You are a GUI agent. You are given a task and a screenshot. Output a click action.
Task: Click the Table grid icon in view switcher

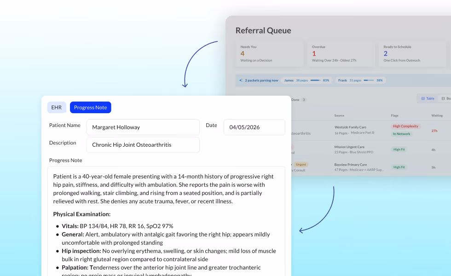(423, 98)
